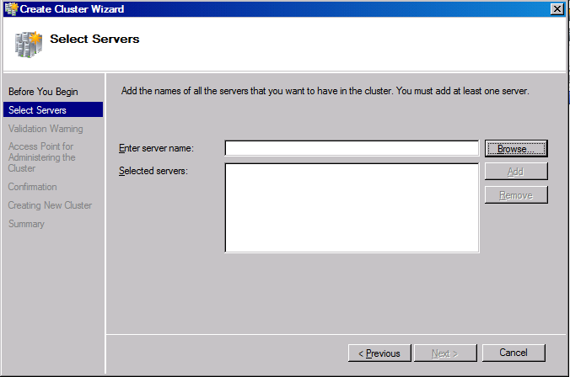
Task: Click the Next button
Action: [x=445, y=353]
